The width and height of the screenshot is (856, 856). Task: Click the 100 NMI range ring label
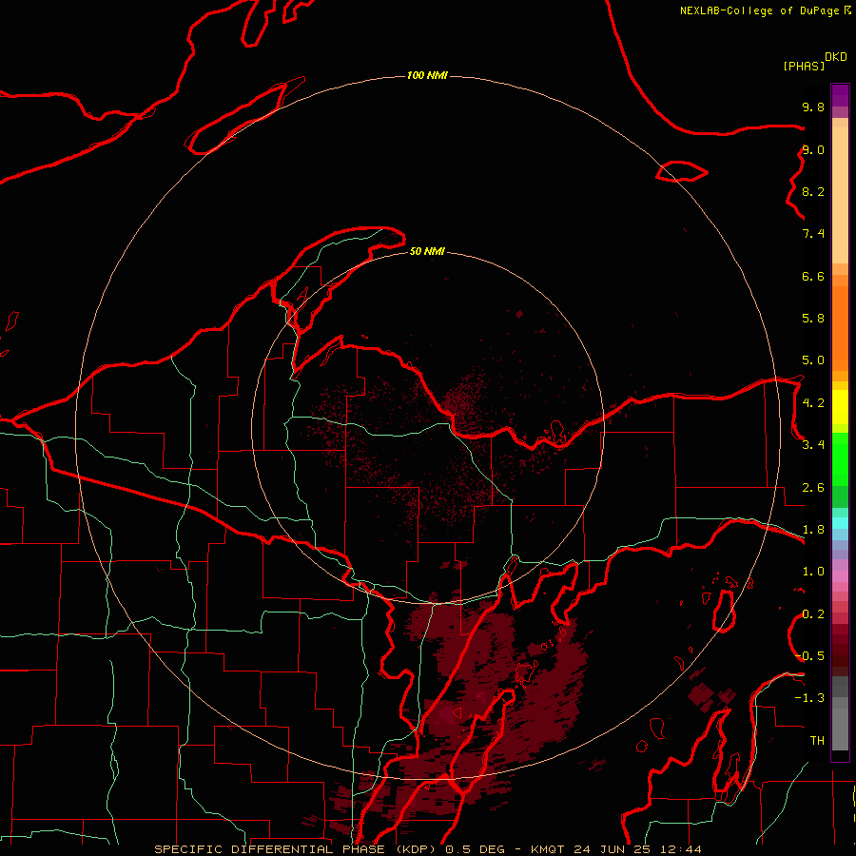[x=427, y=75]
